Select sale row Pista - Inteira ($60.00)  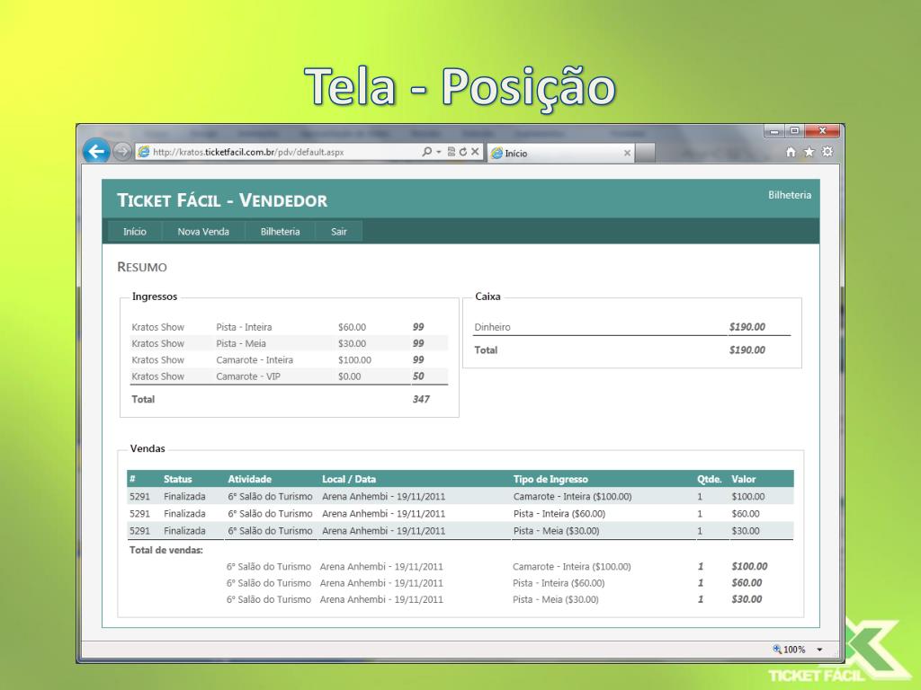[x=460, y=513]
